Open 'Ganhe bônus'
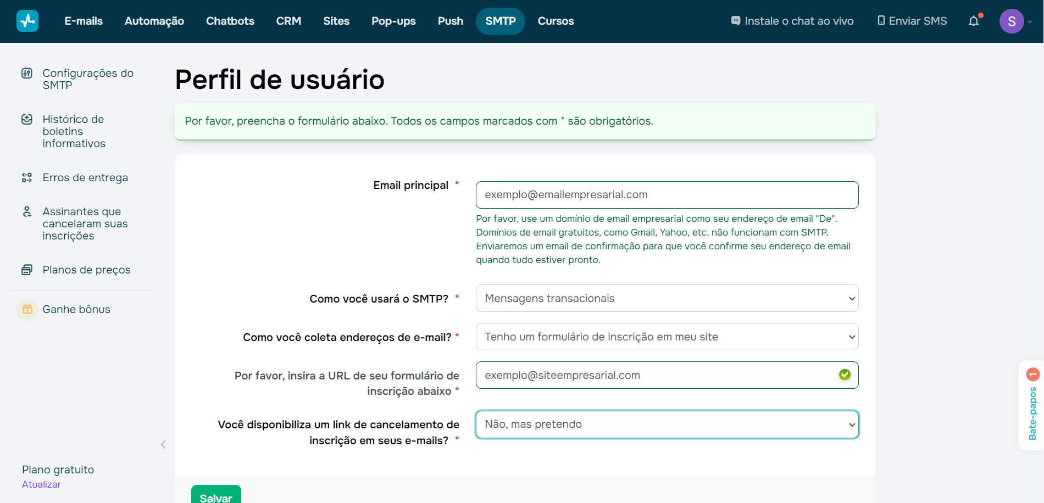Screen dimensions: 1044x503 pos(76,309)
